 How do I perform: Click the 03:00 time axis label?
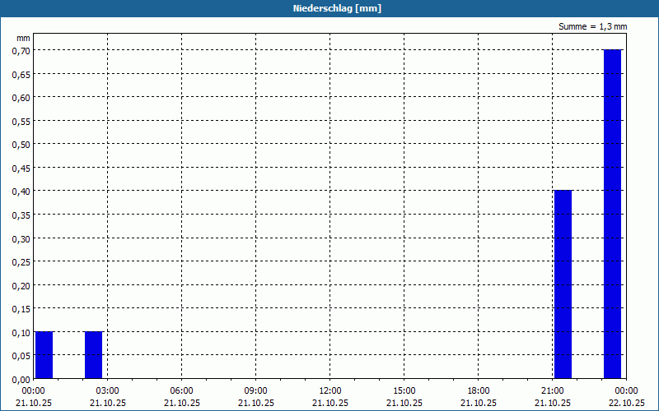[x=108, y=391]
